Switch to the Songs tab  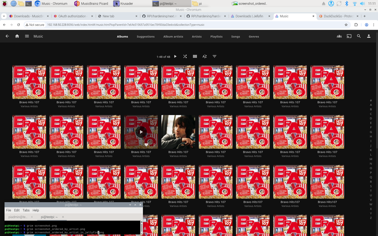tap(236, 37)
